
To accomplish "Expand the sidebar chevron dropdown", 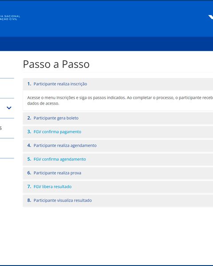I will coord(9,108).
